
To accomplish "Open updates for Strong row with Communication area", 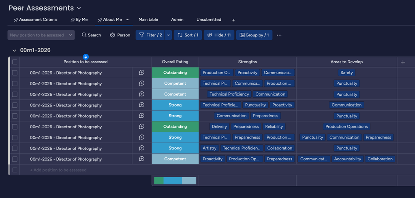I will [141, 105].
